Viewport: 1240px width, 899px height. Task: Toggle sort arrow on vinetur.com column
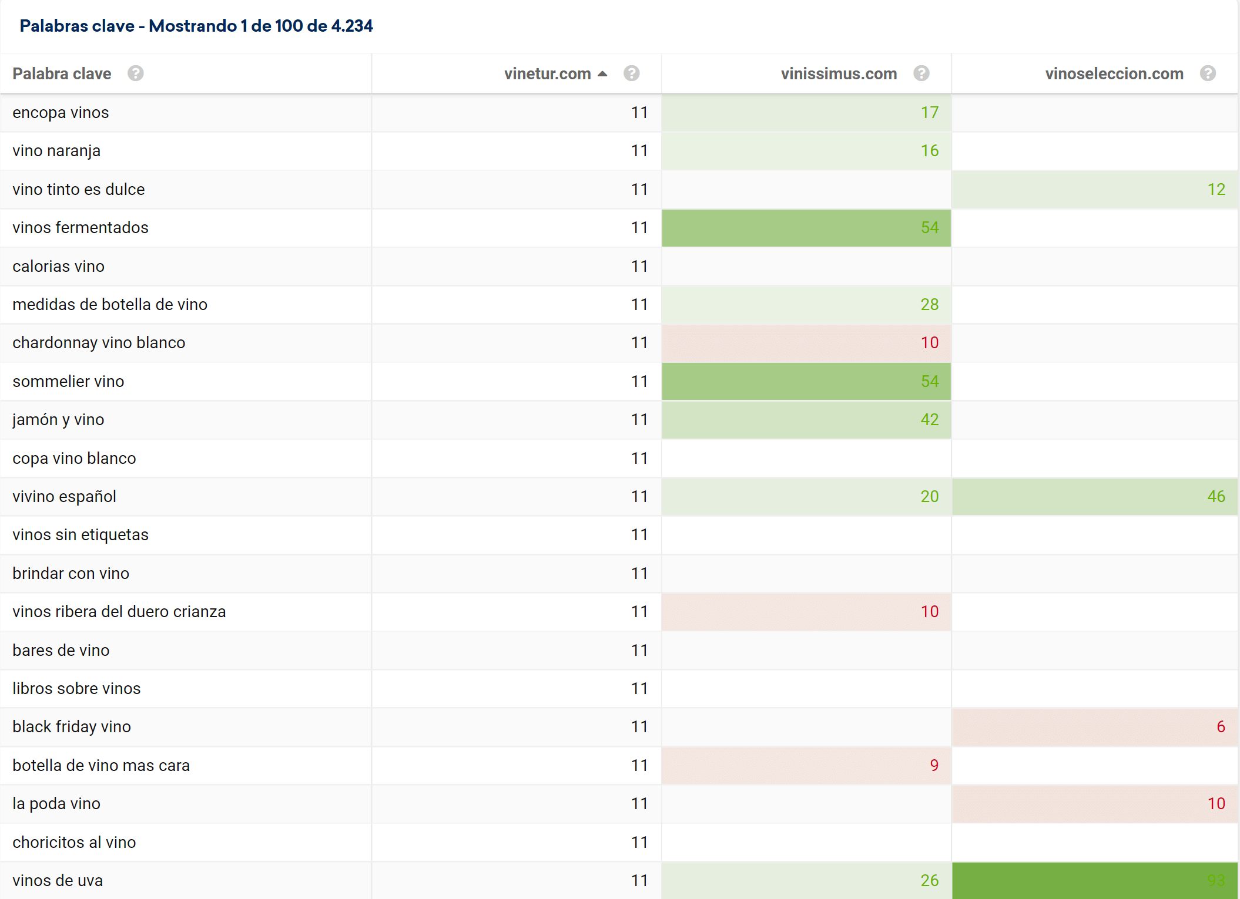(602, 73)
